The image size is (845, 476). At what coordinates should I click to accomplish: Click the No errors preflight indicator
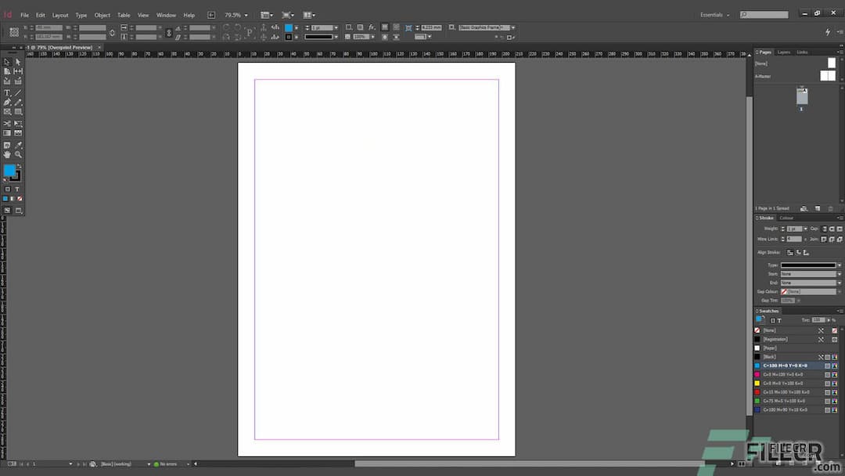pyautogui.click(x=167, y=463)
